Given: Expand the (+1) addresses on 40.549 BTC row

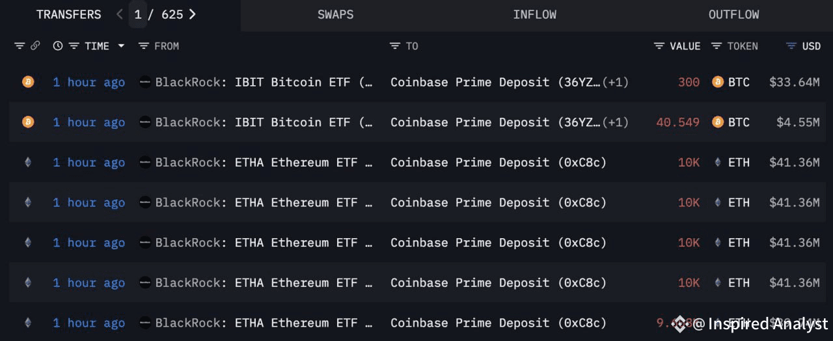Looking at the screenshot, I should [616, 122].
